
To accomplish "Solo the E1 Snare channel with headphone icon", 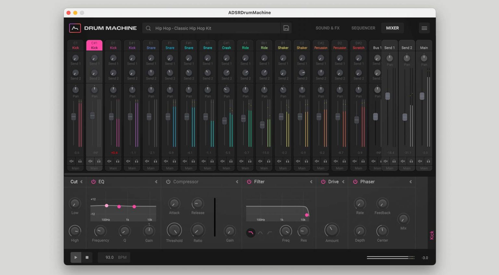I will [155, 161].
